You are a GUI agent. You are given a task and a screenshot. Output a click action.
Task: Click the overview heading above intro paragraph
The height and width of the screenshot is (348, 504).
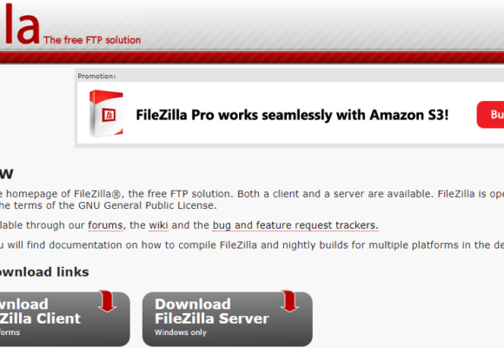pos(6,174)
